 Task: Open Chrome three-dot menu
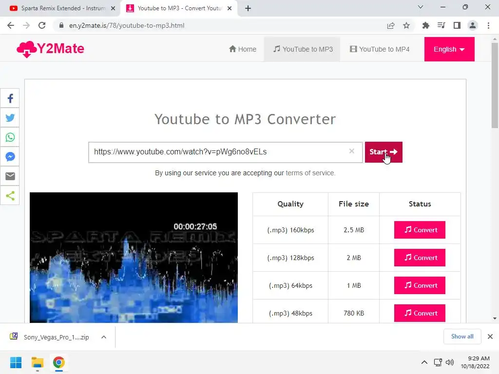point(488,25)
